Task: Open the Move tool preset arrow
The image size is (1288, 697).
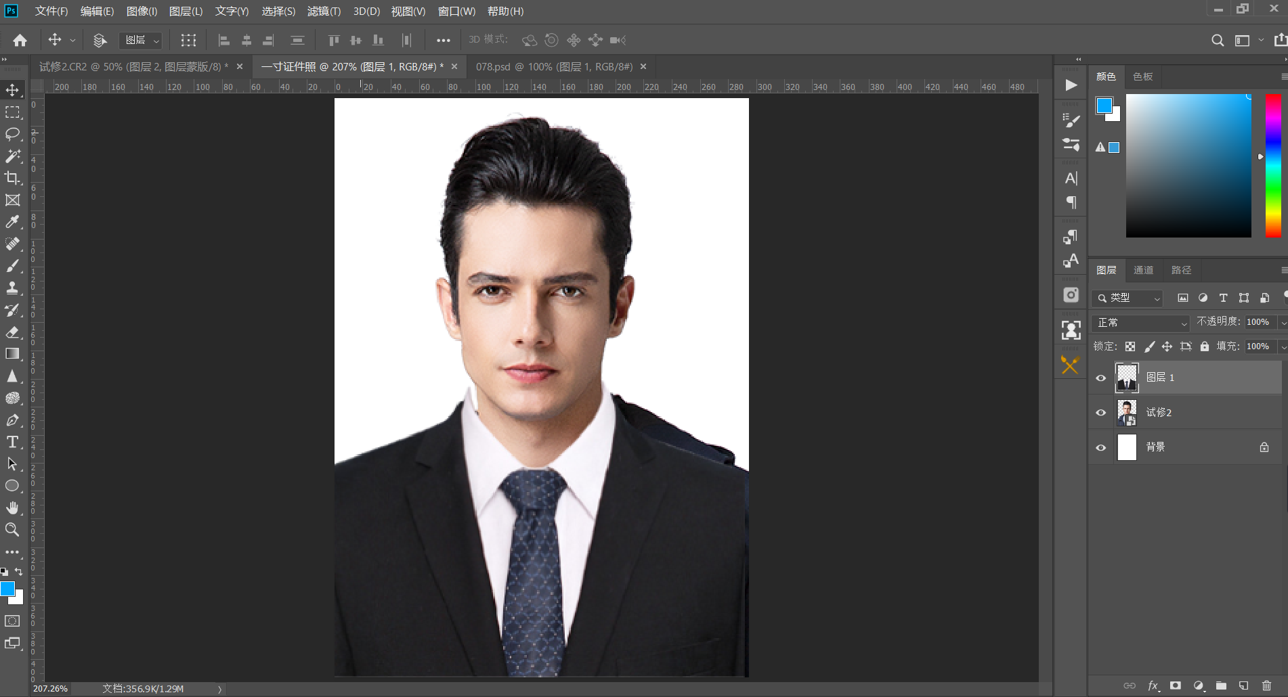Action: click(72, 40)
